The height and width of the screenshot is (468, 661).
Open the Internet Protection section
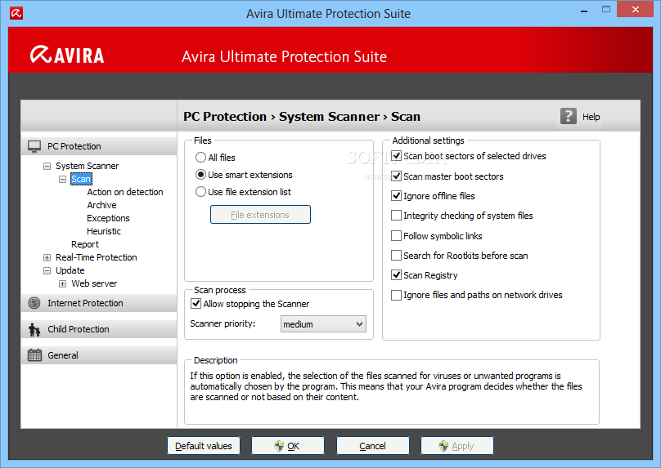[x=99, y=303]
